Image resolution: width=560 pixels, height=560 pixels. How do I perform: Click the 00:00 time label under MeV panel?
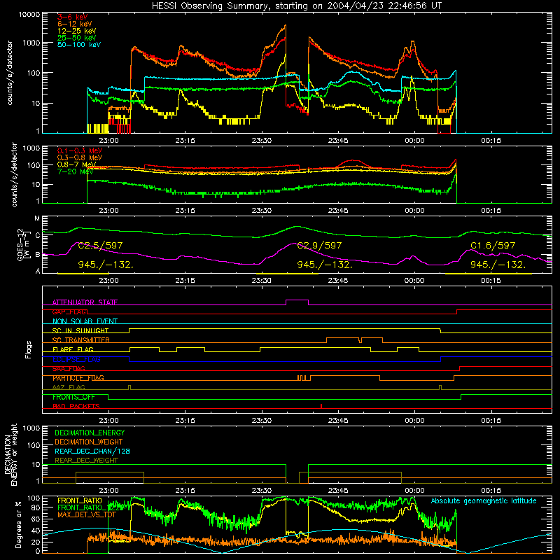click(414, 211)
